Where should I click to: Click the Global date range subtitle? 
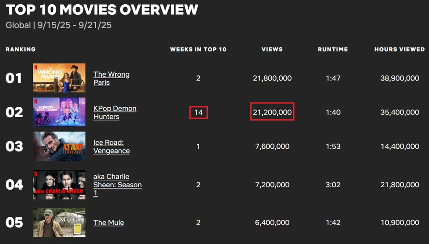pos(59,25)
